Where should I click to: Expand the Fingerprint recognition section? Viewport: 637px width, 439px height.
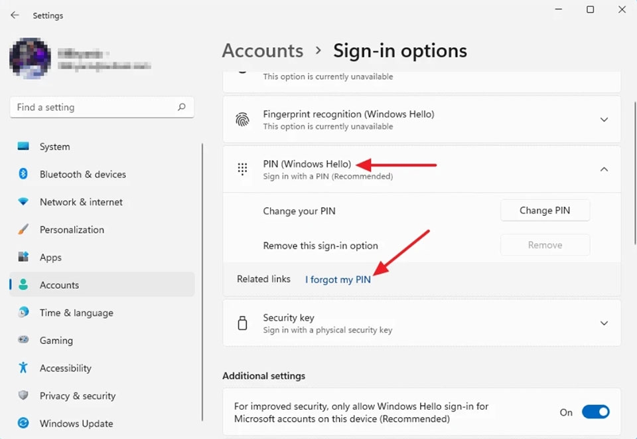604,120
